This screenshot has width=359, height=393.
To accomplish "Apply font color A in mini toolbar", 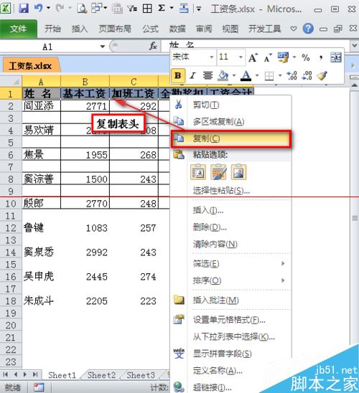I will (246, 75).
